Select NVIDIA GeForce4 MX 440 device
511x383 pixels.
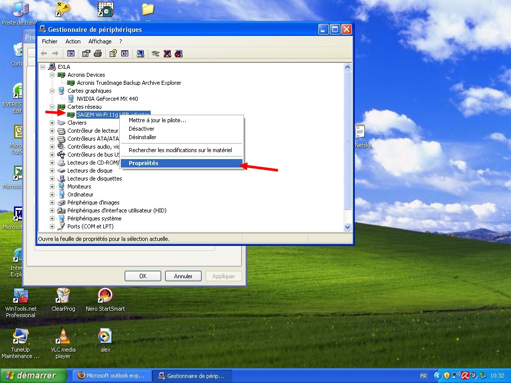pyautogui.click(x=107, y=99)
